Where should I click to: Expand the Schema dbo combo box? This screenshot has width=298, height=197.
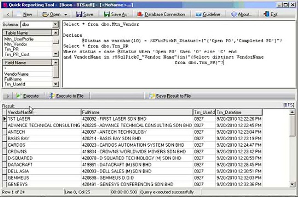pos(55,24)
